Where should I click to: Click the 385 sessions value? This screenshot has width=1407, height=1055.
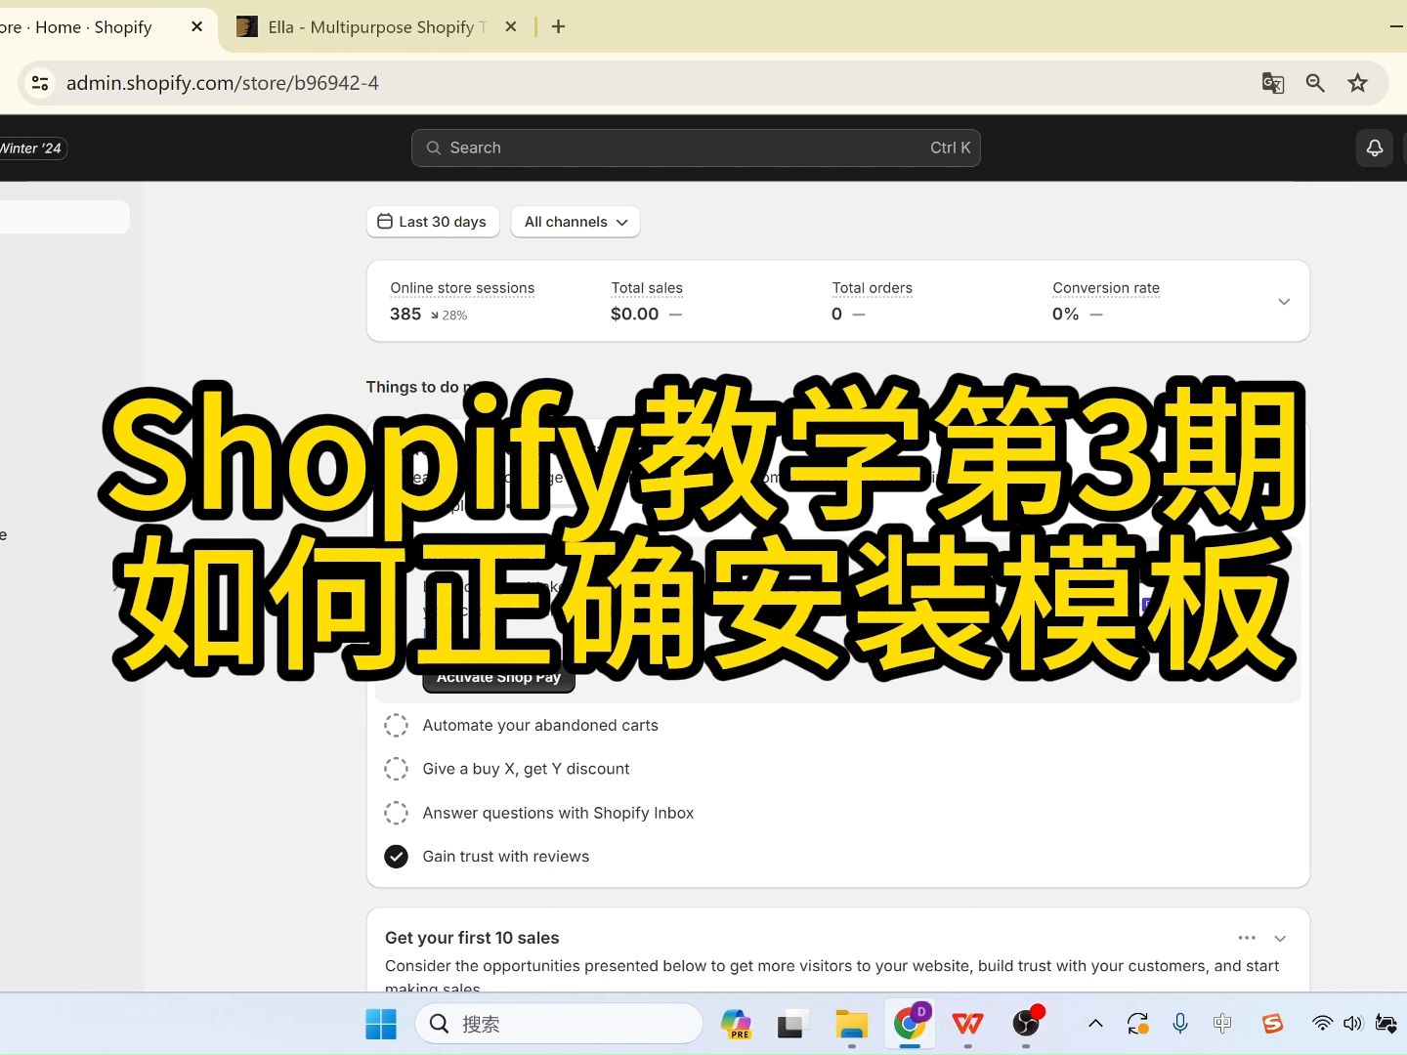405,314
